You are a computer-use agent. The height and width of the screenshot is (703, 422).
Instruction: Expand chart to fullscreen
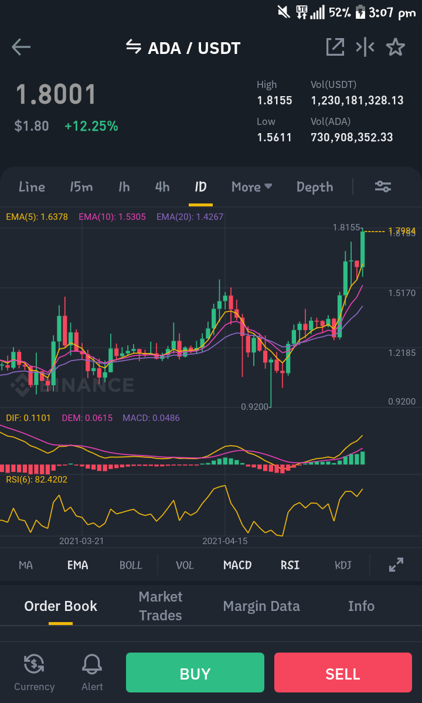click(396, 565)
